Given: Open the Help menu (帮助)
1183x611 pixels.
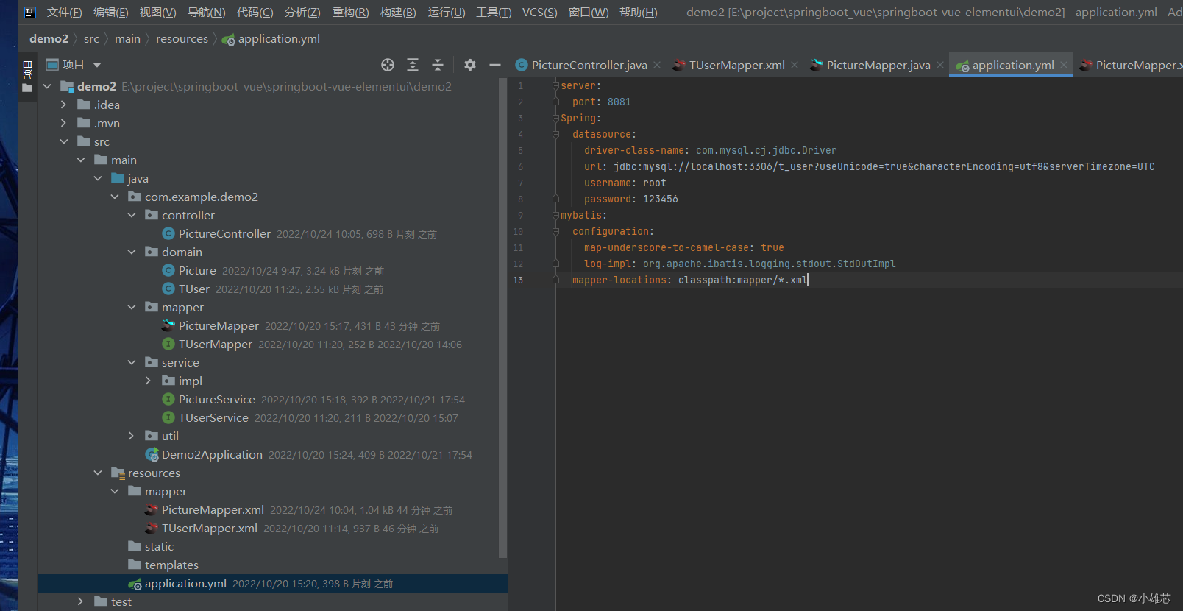Looking at the screenshot, I should tap(638, 13).
